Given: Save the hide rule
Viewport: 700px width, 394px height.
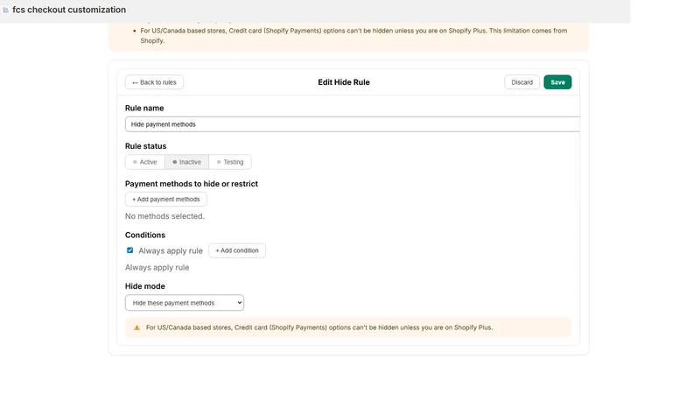Looking at the screenshot, I should [x=557, y=82].
